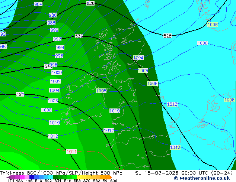Screen dimensions: 236x182
Task: Click the black 536 height contour label
Action: [x=79, y=36]
